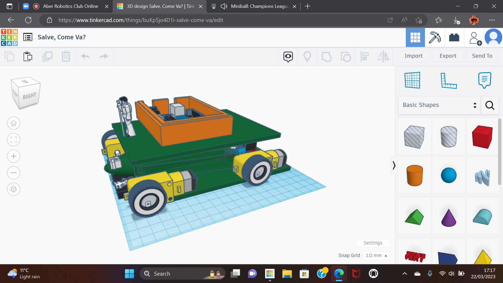
Task: Click the Delete trash can tool
Action: pos(66,56)
